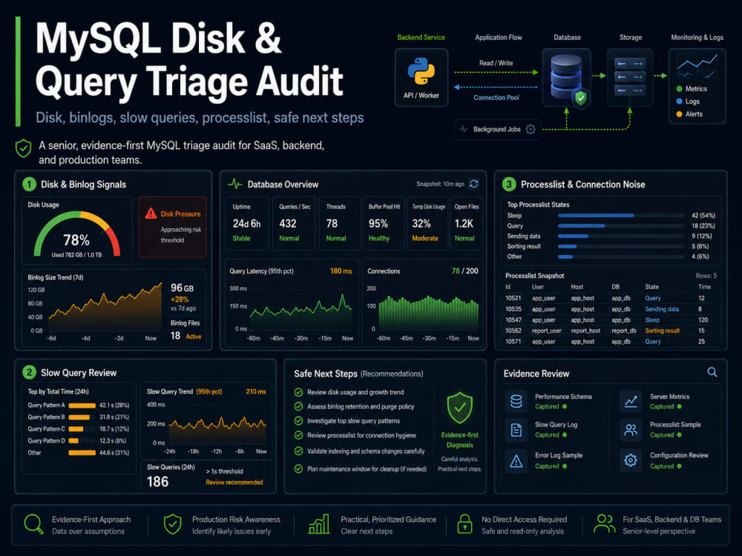The height and width of the screenshot is (556, 742).
Task: Click the Error Log Sample warning icon
Action: pos(516,460)
